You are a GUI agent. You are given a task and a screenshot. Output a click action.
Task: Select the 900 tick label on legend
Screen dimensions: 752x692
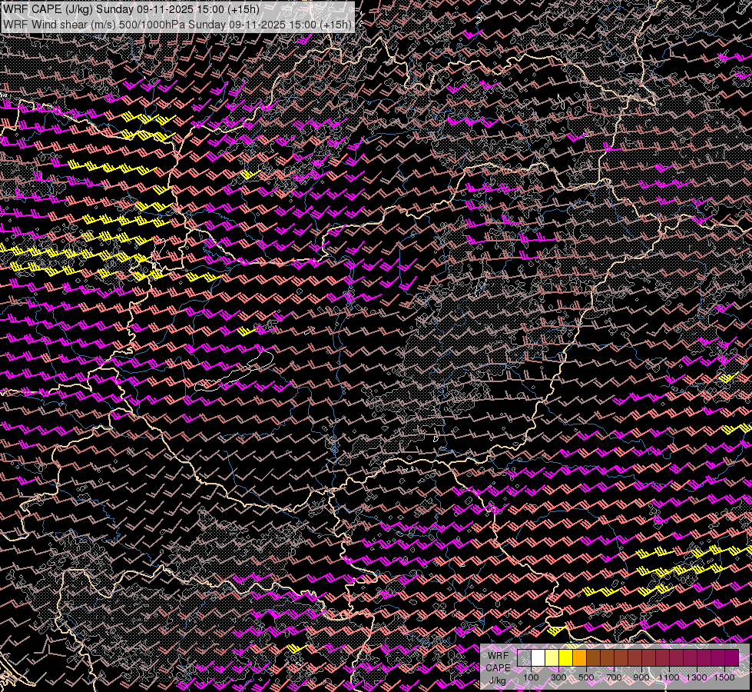[641, 677]
